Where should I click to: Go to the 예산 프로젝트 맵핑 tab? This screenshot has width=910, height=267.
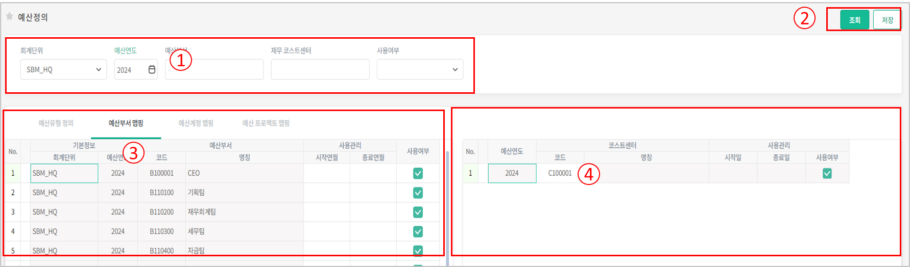tap(266, 123)
